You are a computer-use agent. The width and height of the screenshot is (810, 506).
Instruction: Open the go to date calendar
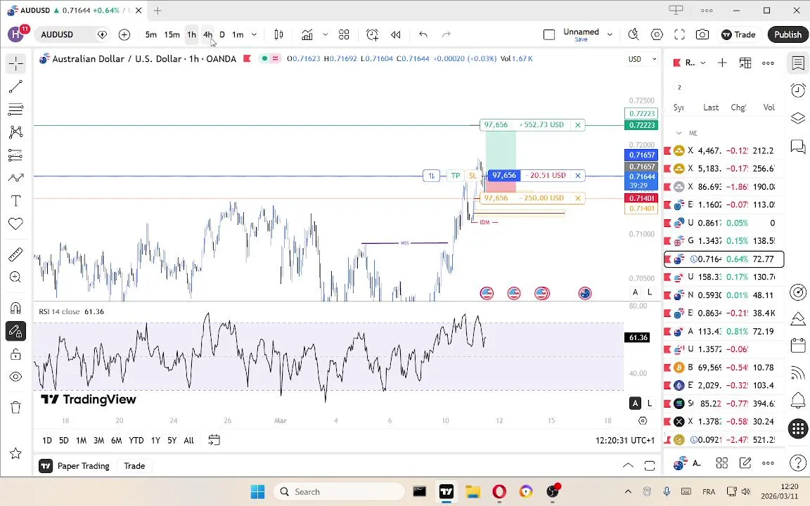(x=214, y=440)
